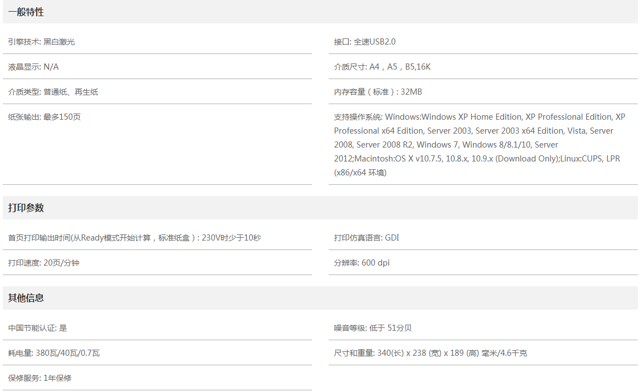Click the 耗电量 380瓦/40瓦/0.7瓦 entry
The width and height of the screenshot is (639, 392).
[54, 353]
